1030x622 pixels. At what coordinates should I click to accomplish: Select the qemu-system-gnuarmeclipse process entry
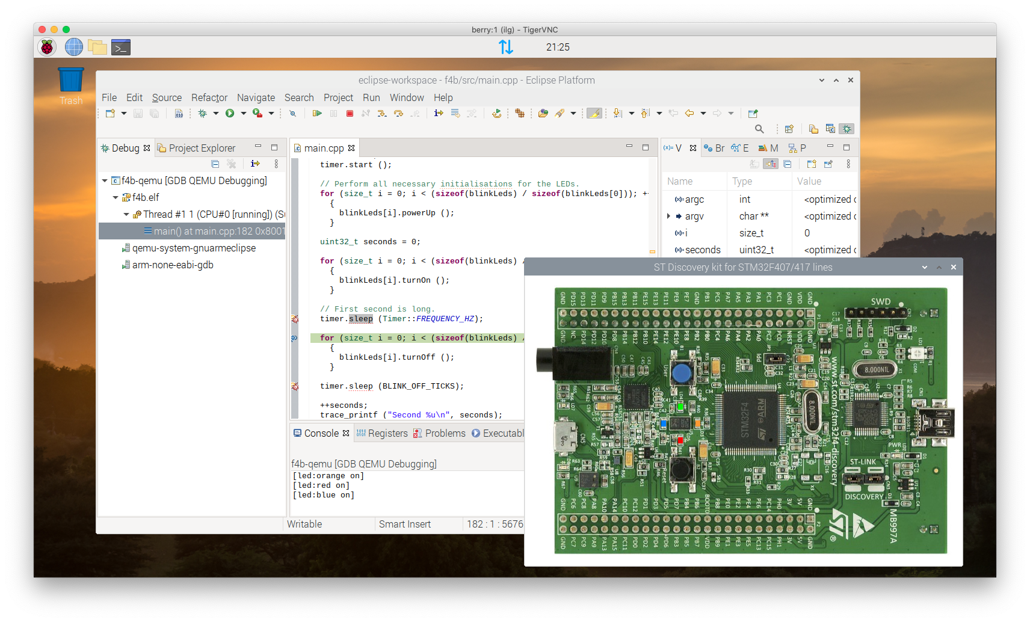(194, 248)
